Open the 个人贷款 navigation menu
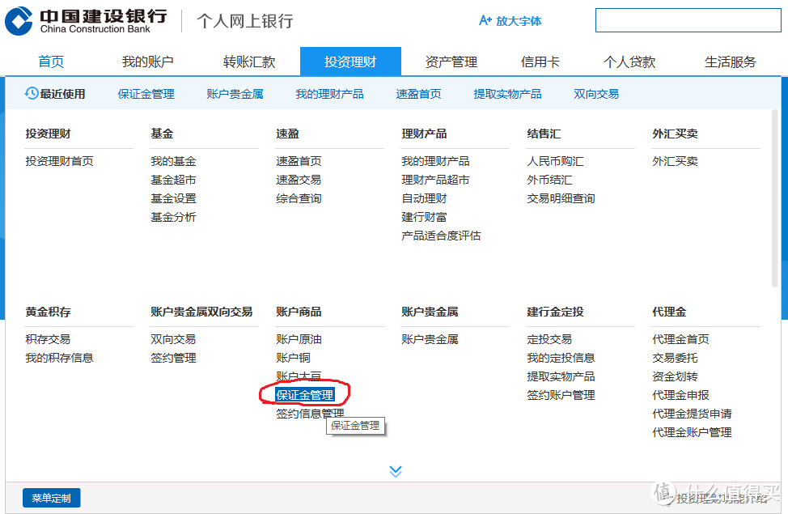Viewport: 788px width, 514px height. [629, 61]
